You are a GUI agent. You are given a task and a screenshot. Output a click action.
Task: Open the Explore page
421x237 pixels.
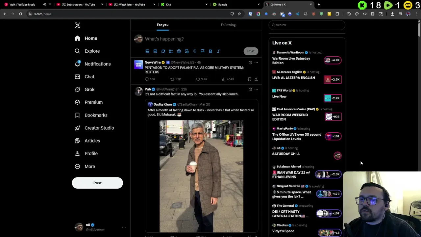pos(87,51)
